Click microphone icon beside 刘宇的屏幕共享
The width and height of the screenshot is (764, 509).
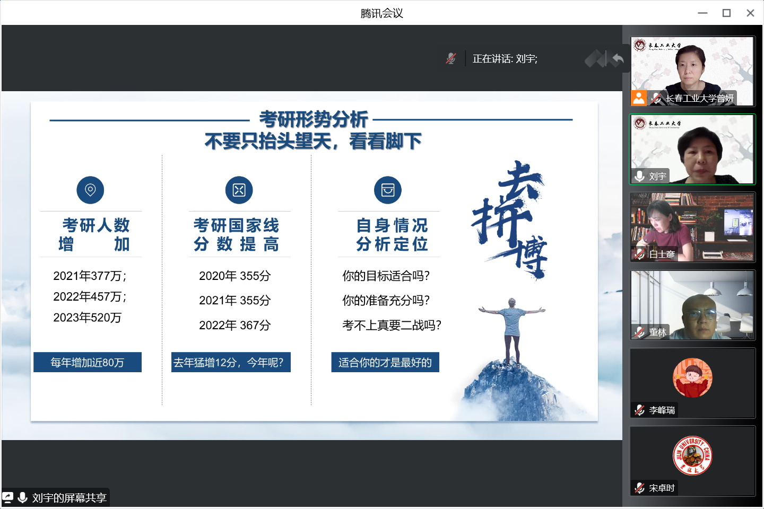(x=23, y=497)
